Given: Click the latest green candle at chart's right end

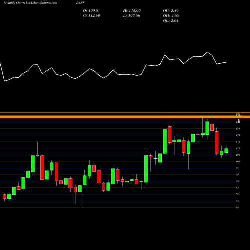Looking at the screenshot, I should [226, 150].
